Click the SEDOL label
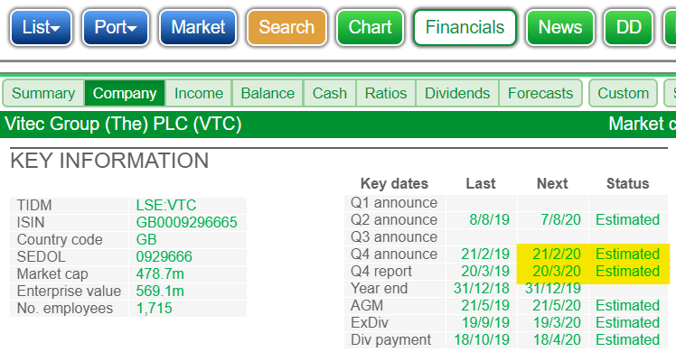This screenshot has width=676, height=352. (41, 257)
